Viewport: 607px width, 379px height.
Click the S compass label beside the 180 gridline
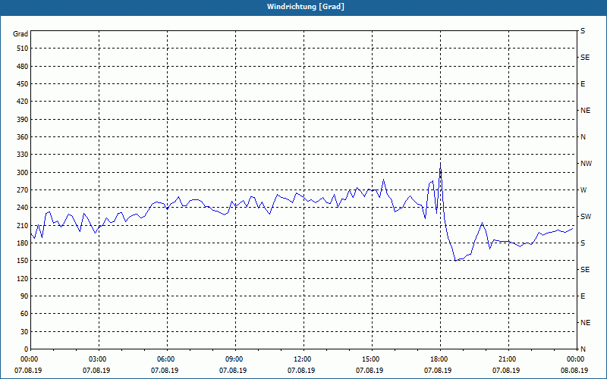(583, 243)
